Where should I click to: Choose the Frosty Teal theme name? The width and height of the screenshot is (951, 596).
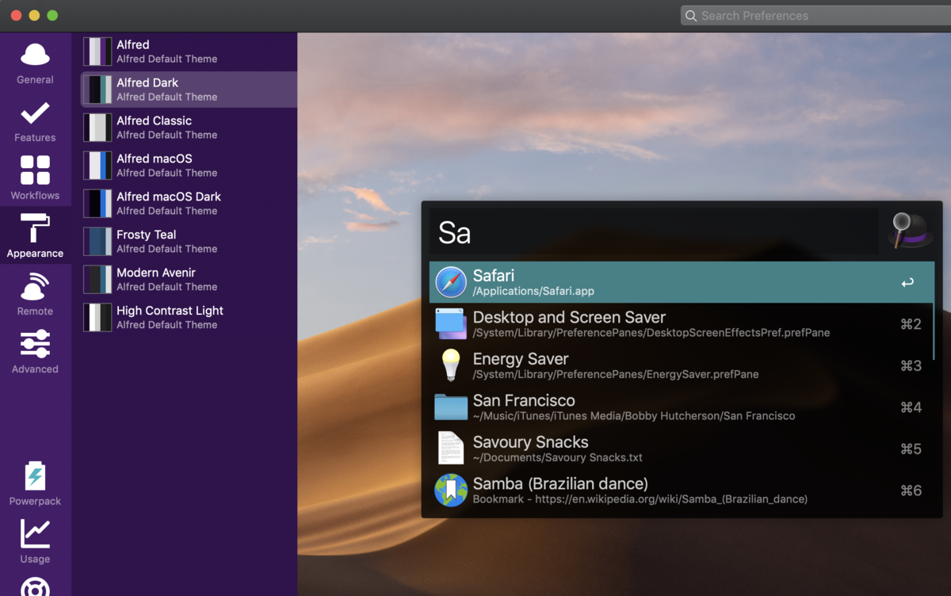[x=147, y=235]
